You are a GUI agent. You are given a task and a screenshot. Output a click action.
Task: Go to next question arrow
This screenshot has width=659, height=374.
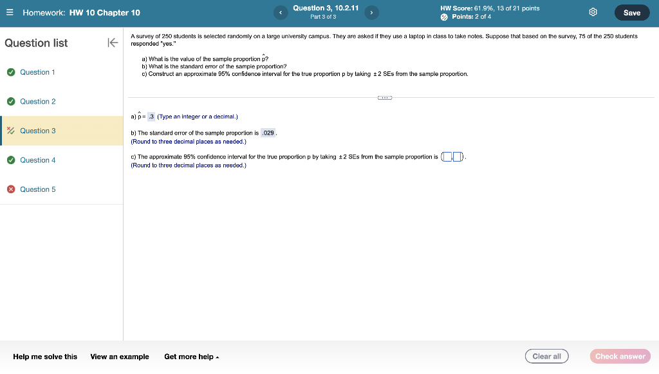tap(371, 13)
